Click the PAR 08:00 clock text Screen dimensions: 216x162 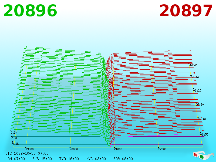click(123, 159)
